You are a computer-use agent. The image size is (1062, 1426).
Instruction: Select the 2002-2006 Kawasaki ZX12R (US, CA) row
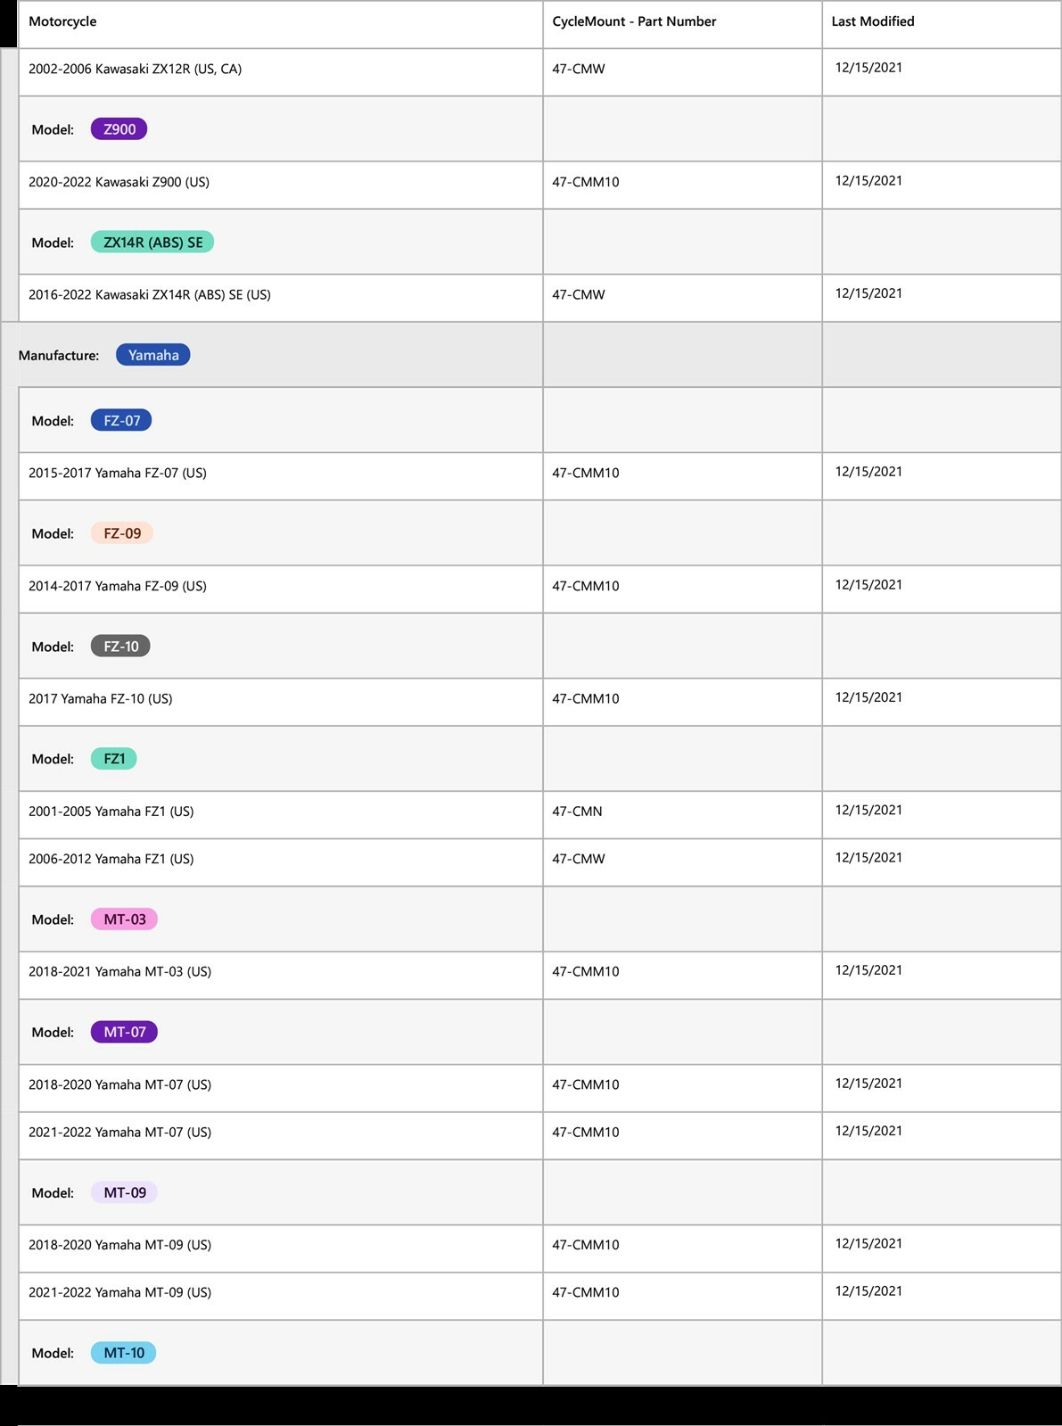coord(539,72)
